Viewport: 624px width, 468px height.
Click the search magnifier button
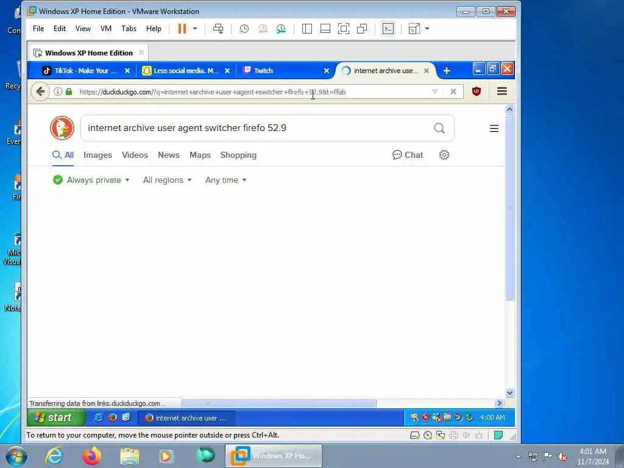click(x=439, y=128)
